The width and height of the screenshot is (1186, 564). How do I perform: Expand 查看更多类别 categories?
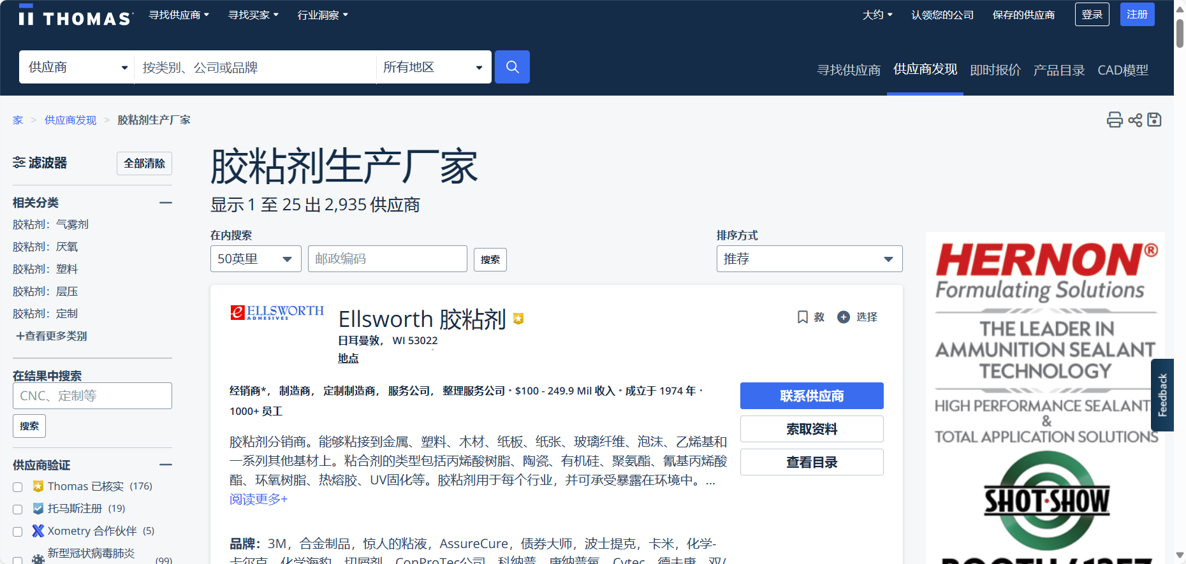(x=51, y=336)
